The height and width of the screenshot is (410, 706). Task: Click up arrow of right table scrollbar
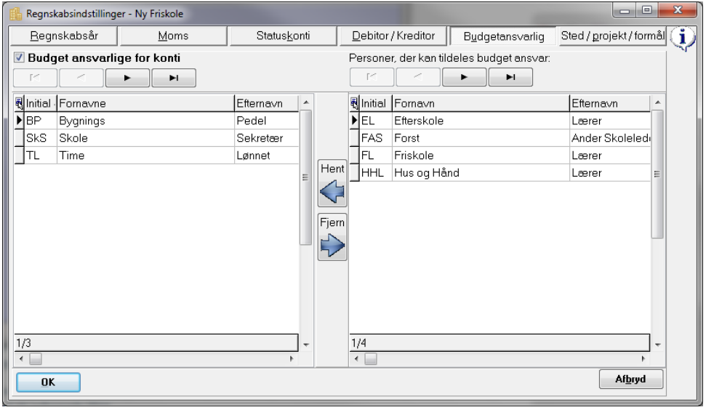click(x=658, y=102)
